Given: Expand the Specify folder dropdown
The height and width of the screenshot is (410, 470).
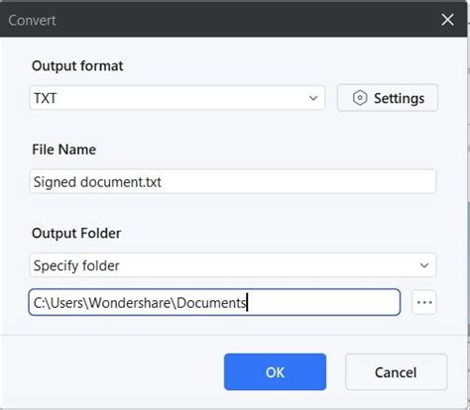Looking at the screenshot, I should pyautogui.click(x=233, y=265).
